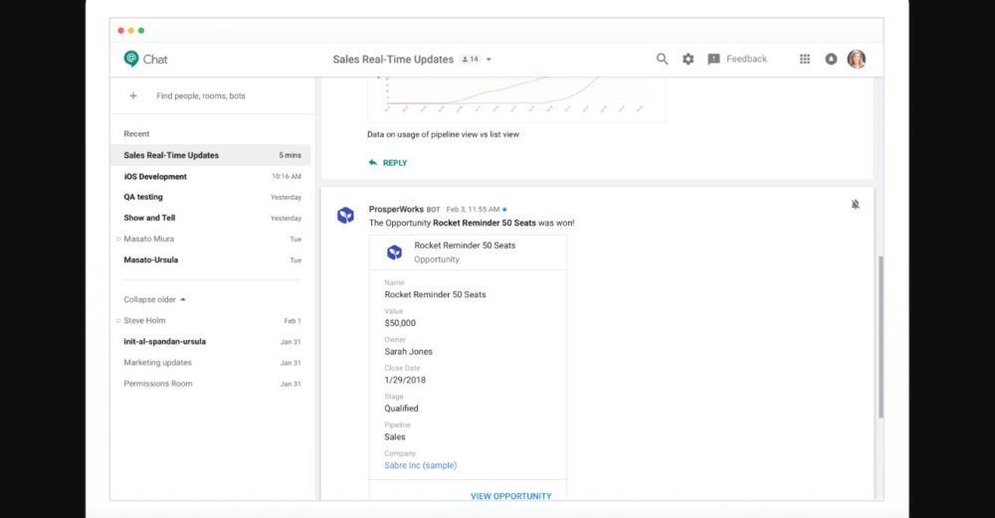The height and width of the screenshot is (518, 995).
Task: Click the Google Chat logo icon
Action: click(131, 59)
